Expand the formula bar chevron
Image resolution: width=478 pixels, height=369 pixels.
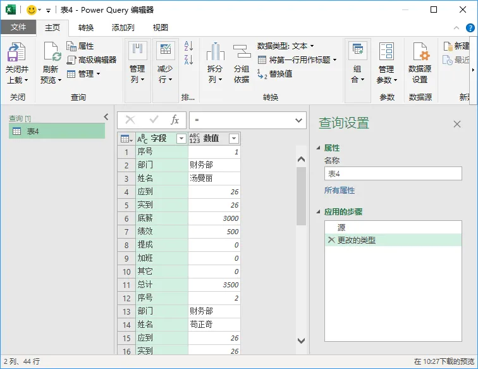pyautogui.click(x=298, y=120)
